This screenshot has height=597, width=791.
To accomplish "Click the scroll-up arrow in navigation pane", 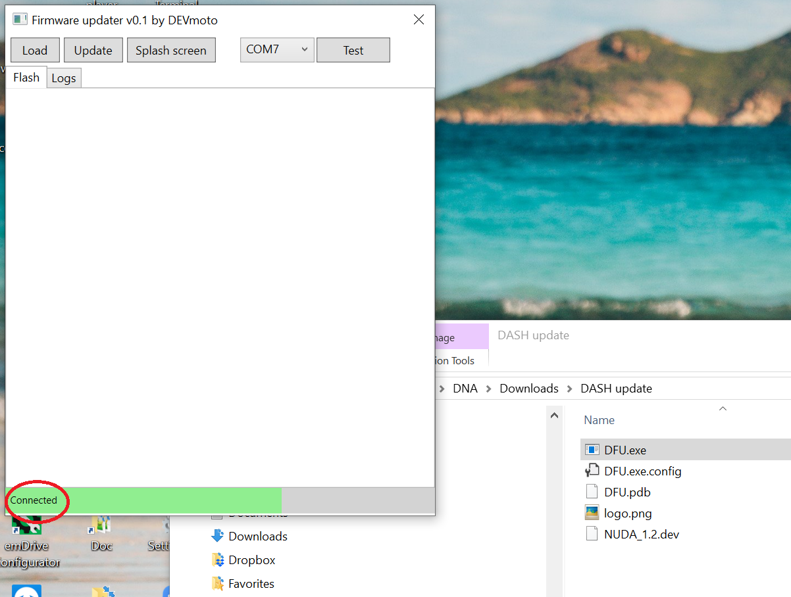I will [554, 416].
